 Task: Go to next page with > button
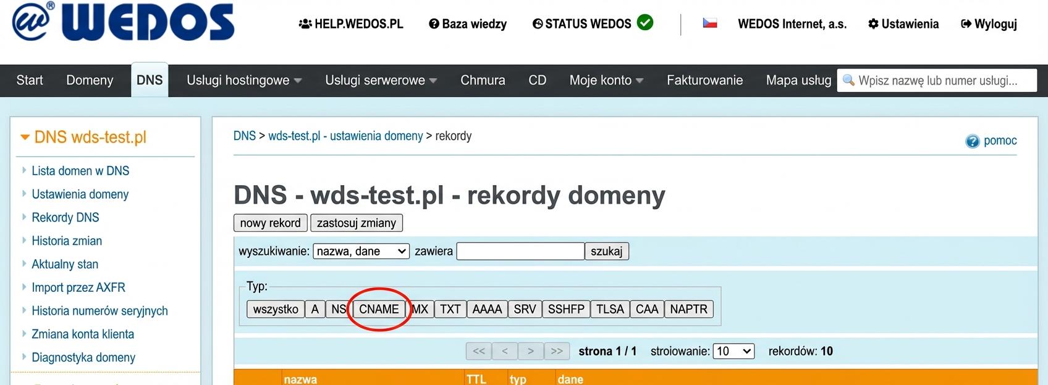pos(531,351)
